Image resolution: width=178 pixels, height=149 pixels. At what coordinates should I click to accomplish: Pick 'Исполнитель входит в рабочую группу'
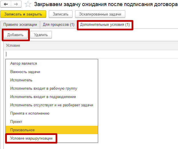[x=52, y=89]
